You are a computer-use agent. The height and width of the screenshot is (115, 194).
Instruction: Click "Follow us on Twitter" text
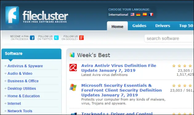pyautogui.click(x=45, y=38)
